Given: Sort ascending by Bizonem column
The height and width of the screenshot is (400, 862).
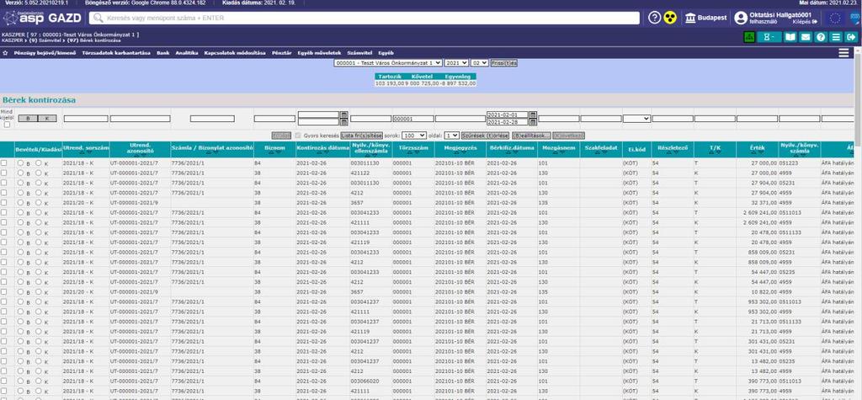Looking at the screenshot, I should (x=270, y=153).
